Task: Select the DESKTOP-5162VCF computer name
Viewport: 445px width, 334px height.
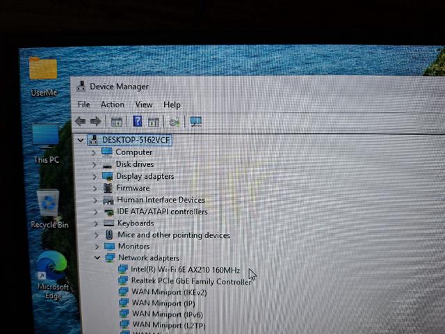Action: [x=136, y=140]
